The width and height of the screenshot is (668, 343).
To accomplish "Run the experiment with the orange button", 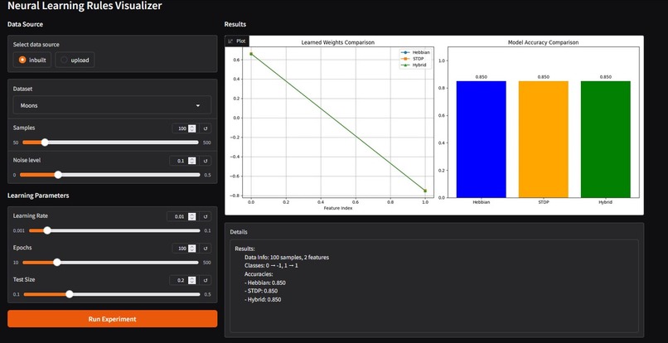I will tap(113, 319).
